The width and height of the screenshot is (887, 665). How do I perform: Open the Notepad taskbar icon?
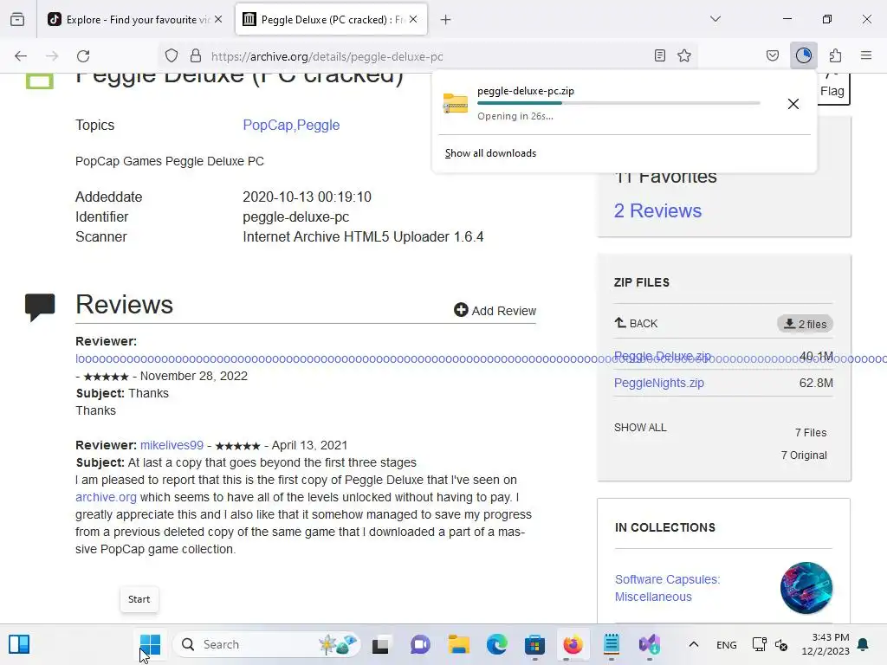612,644
